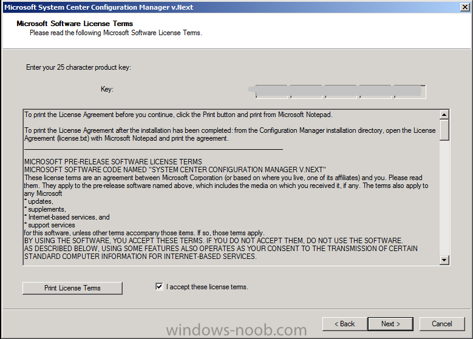Click the 'I accept these license terms' label
The width and height of the screenshot is (473, 339).
point(207,287)
